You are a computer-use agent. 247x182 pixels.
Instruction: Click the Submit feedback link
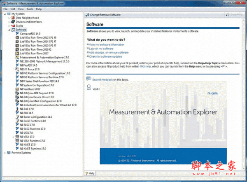pyautogui.click(x=103, y=79)
